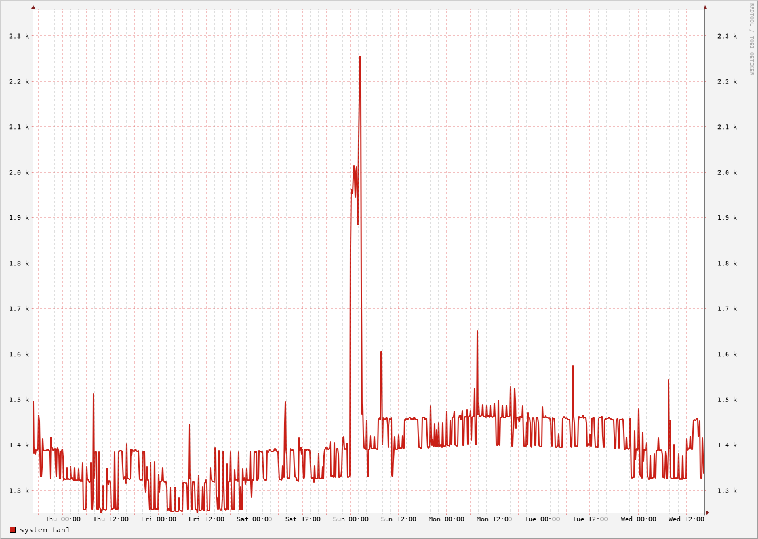
Task: Click the RRDTOOL / TOBI OETIKER watermark
Action: [x=751, y=39]
